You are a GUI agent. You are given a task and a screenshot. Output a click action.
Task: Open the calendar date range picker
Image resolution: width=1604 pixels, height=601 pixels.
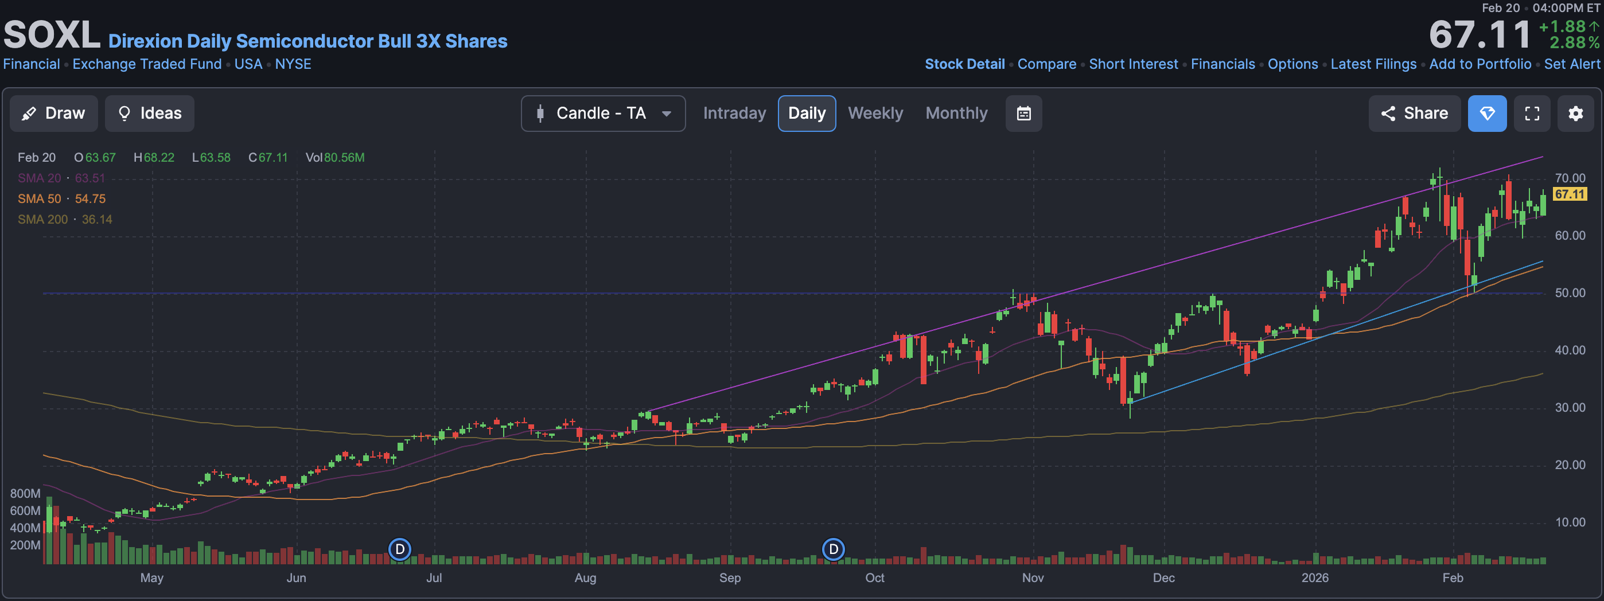click(x=1023, y=113)
